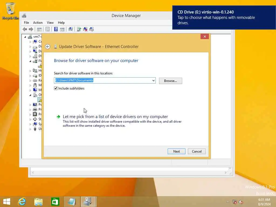The height and width of the screenshot is (207, 276).
Task: Close the Update Driver Software dialog
Action: 205,36
